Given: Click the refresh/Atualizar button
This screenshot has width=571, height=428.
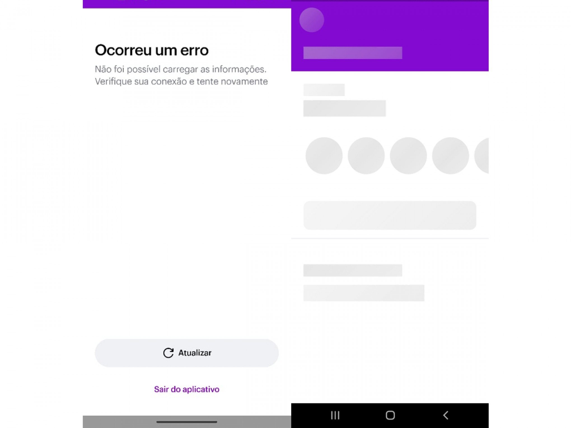Looking at the screenshot, I should tap(187, 353).
